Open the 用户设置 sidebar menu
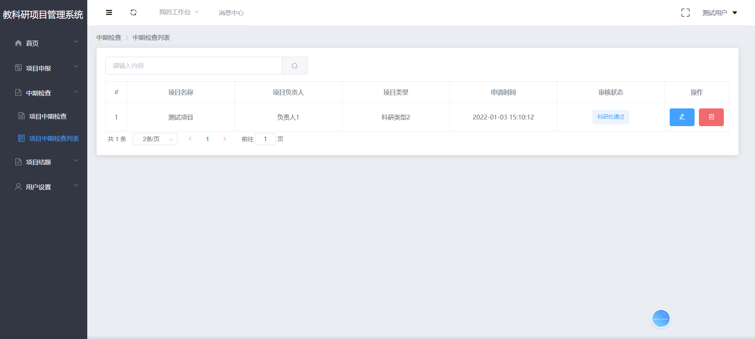 tap(43, 186)
